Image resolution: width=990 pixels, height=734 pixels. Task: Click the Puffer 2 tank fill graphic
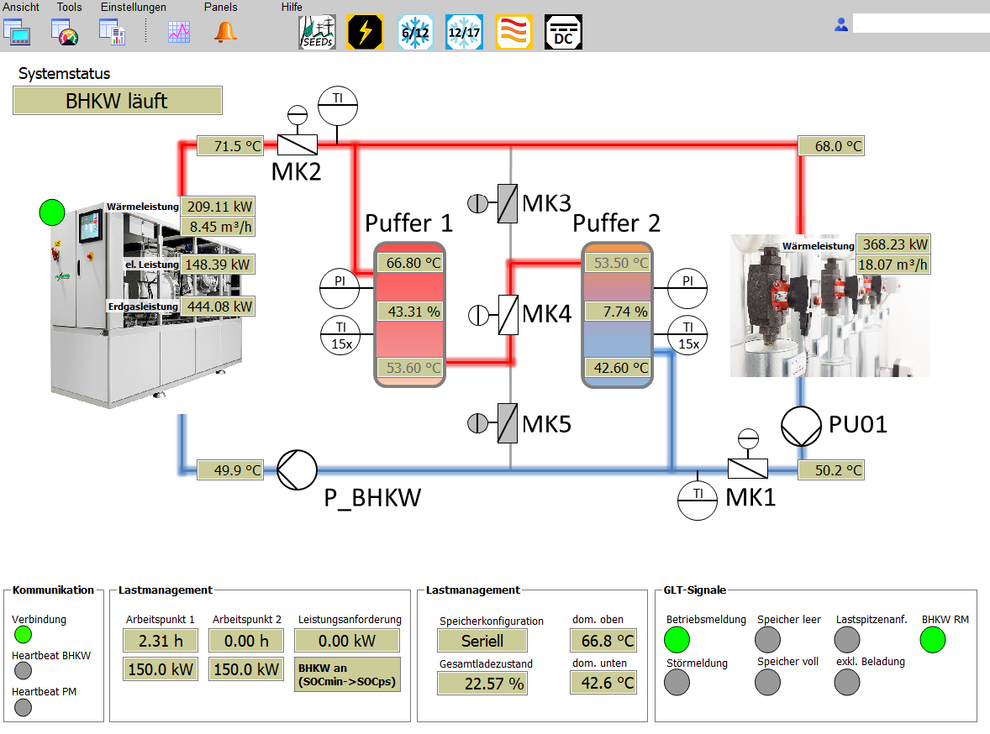click(617, 314)
